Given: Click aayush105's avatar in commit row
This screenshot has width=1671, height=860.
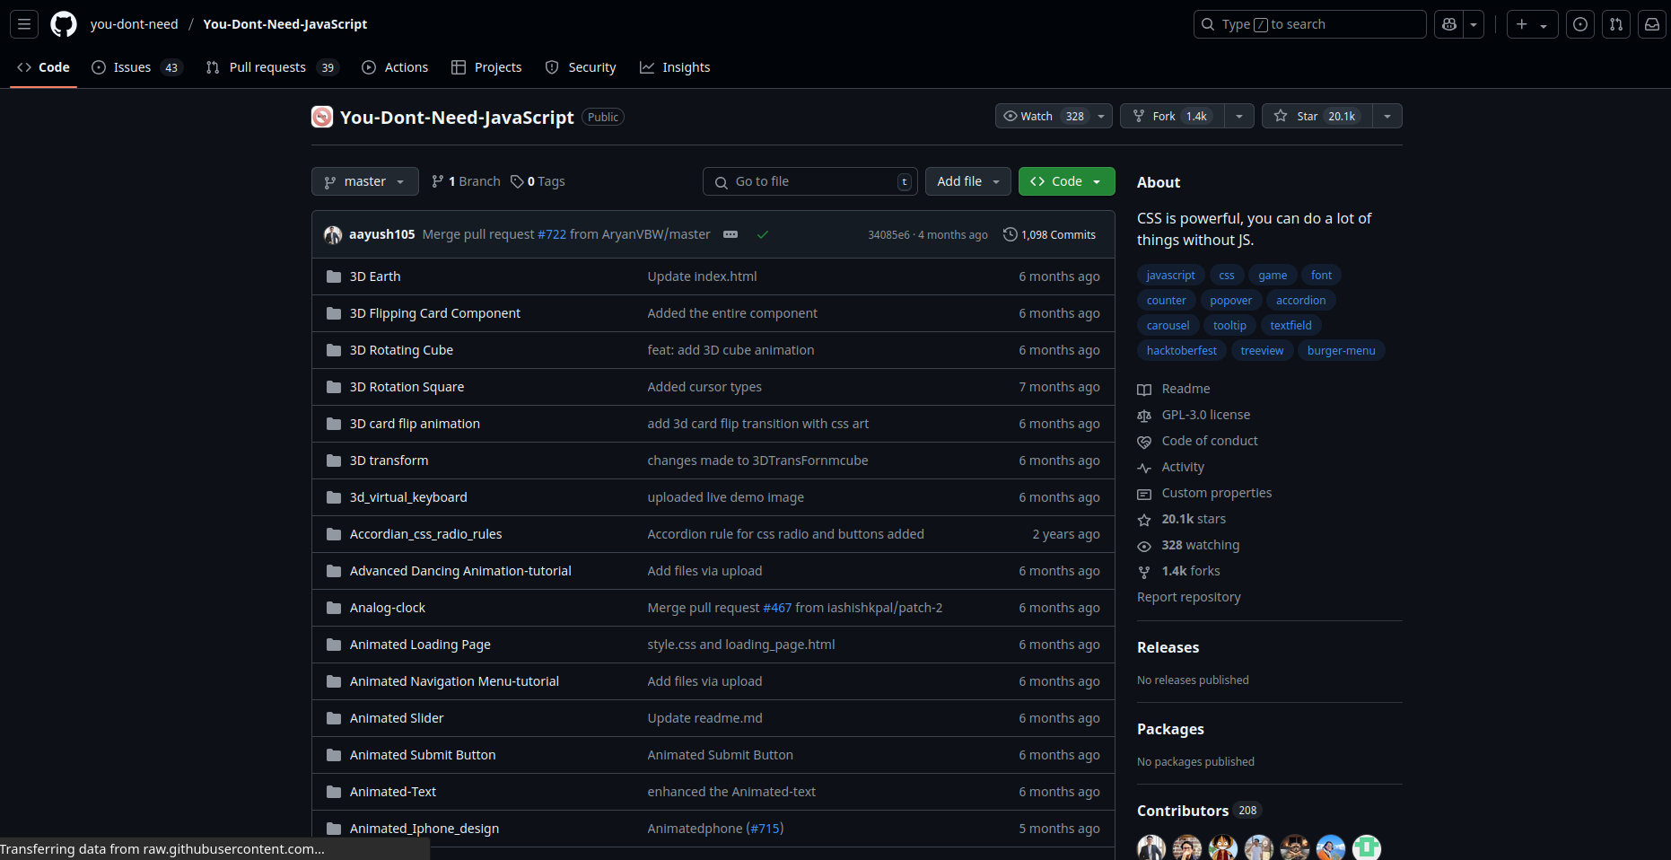Looking at the screenshot, I should [x=333, y=234].
